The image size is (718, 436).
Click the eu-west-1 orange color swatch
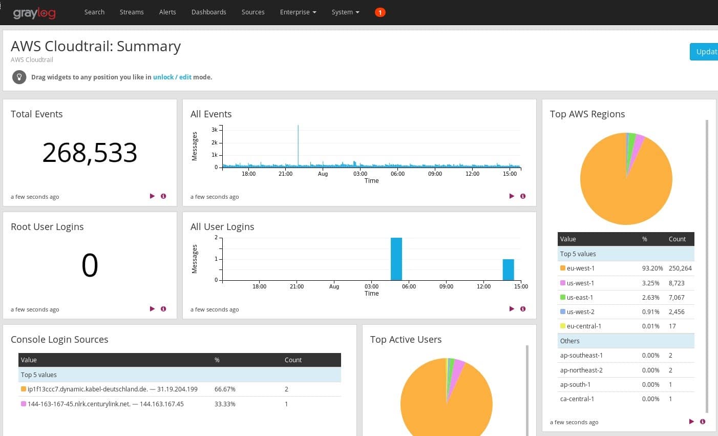[563, 268]
